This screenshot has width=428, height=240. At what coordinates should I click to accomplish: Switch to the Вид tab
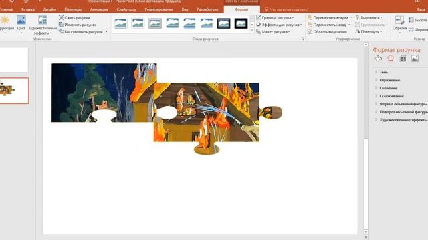tap(185, 9)
